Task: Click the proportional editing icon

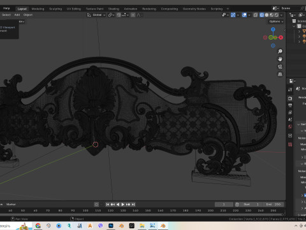Action: click(133, 15)
